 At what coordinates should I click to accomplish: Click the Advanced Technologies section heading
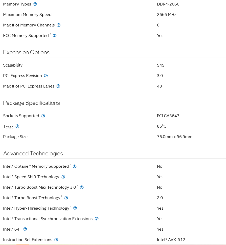pyautogui.click(x=33, y=154)
